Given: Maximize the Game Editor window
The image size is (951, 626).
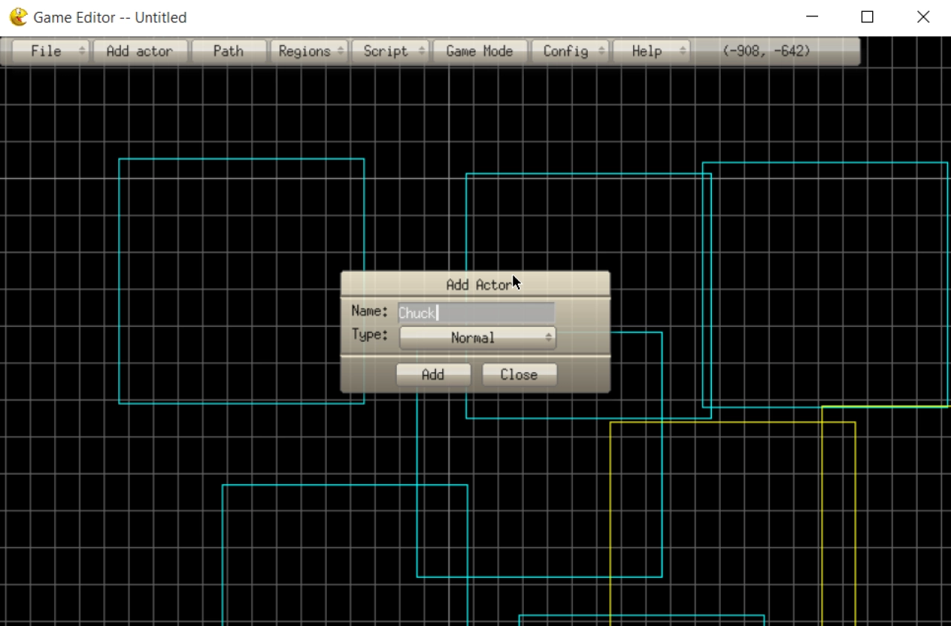Looking at the screenshot, I should point(867,17).
